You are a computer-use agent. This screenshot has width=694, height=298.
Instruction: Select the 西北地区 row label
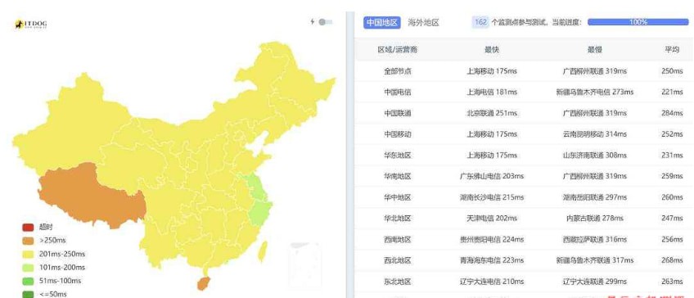[398, 260]
